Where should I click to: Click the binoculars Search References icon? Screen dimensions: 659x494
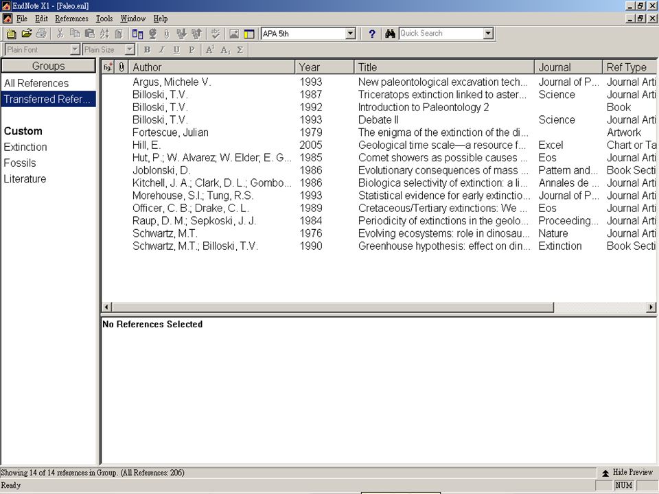pos(390,34)
